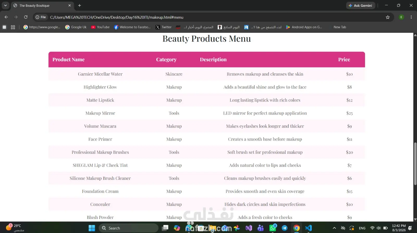Open the weather widget showing 29°C
417x233 pixels.
click(15, 228)
